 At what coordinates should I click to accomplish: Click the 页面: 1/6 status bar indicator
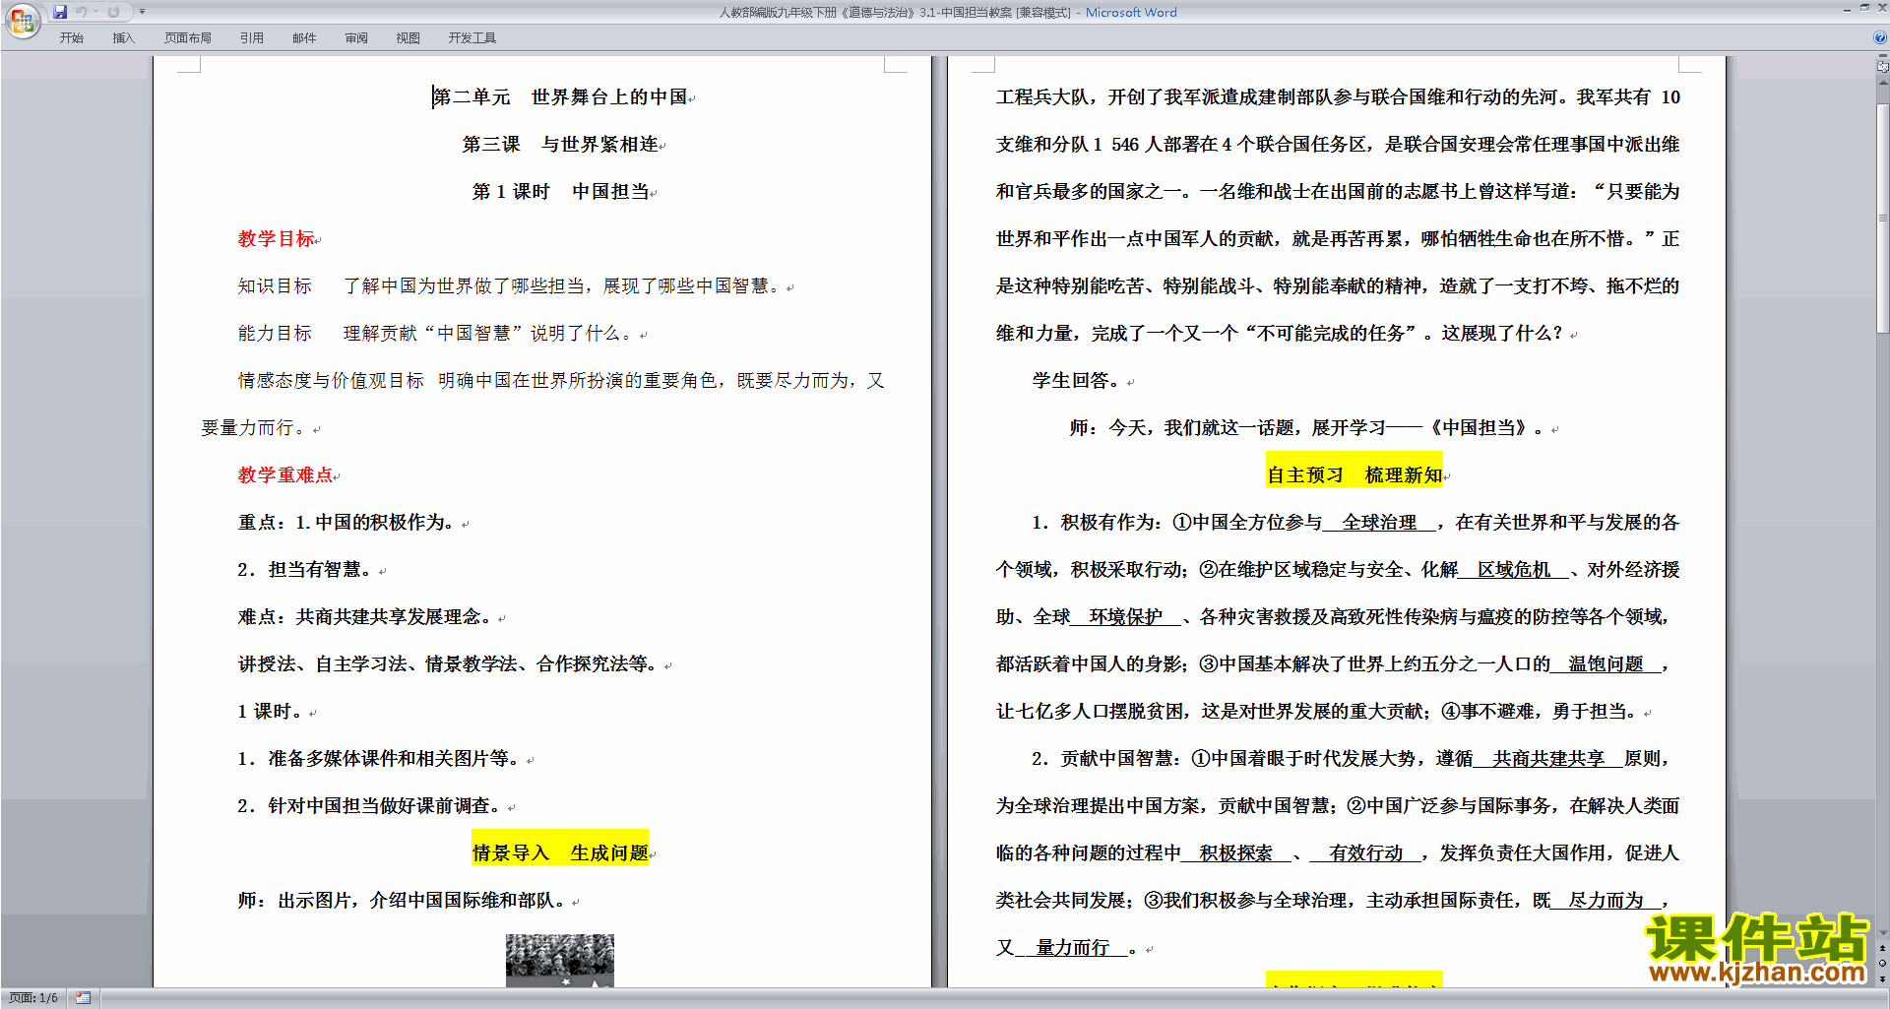(33, 998)
